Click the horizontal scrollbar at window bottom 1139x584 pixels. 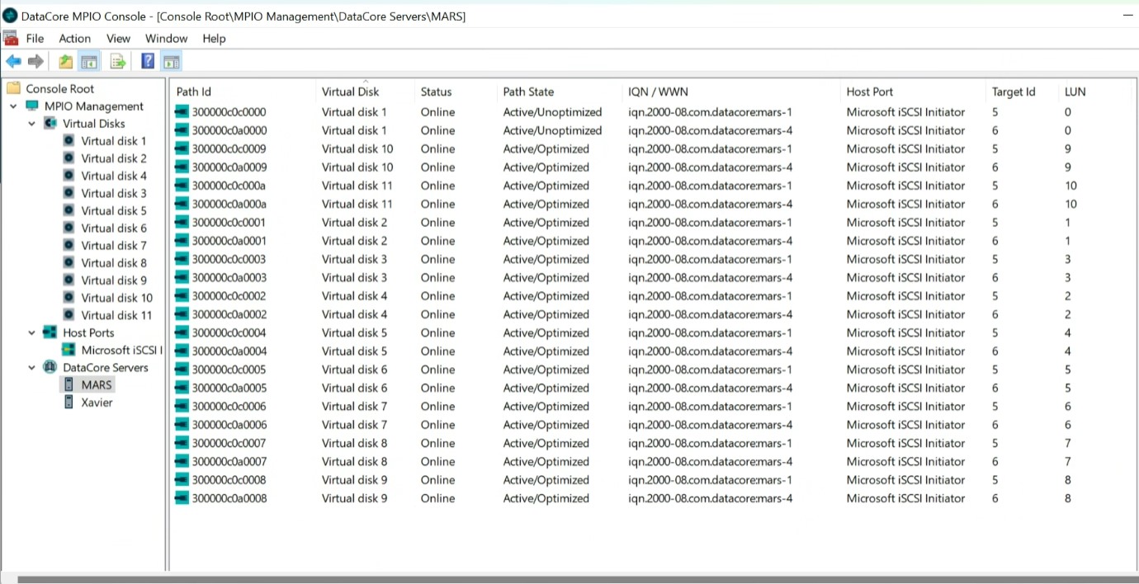569,579
